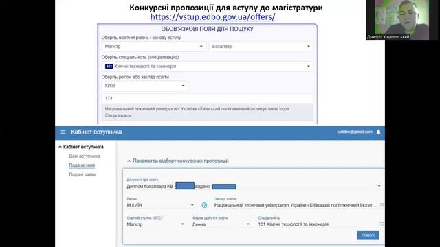Open the hamburger menu in Кабінет вступника header
The image size is (440, 247).
[63, 132]
